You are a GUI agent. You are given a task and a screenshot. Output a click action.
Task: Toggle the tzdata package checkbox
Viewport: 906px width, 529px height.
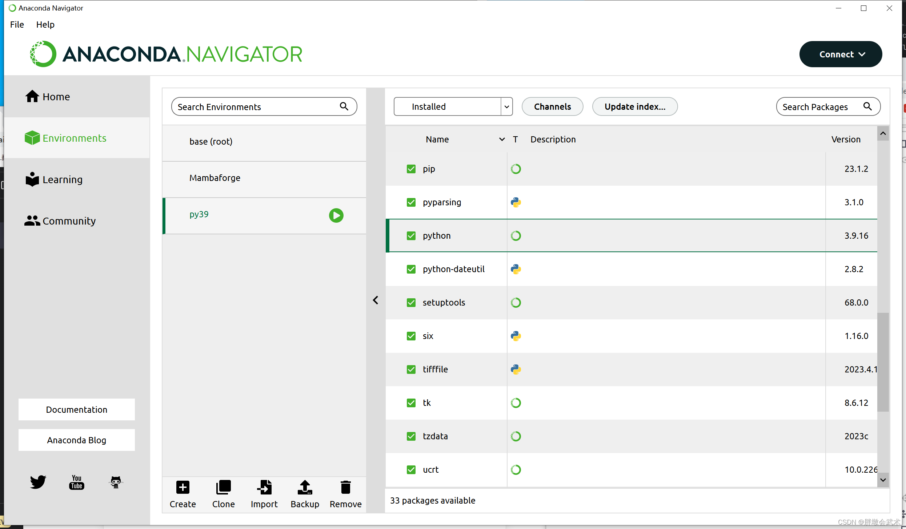coord(411,436)
